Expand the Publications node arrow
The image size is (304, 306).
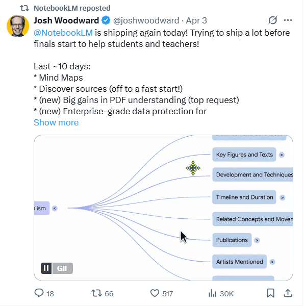257,240
